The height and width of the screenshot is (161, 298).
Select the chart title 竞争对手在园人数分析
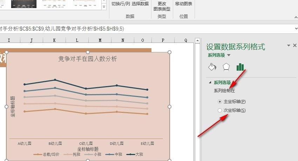[87, 59]
